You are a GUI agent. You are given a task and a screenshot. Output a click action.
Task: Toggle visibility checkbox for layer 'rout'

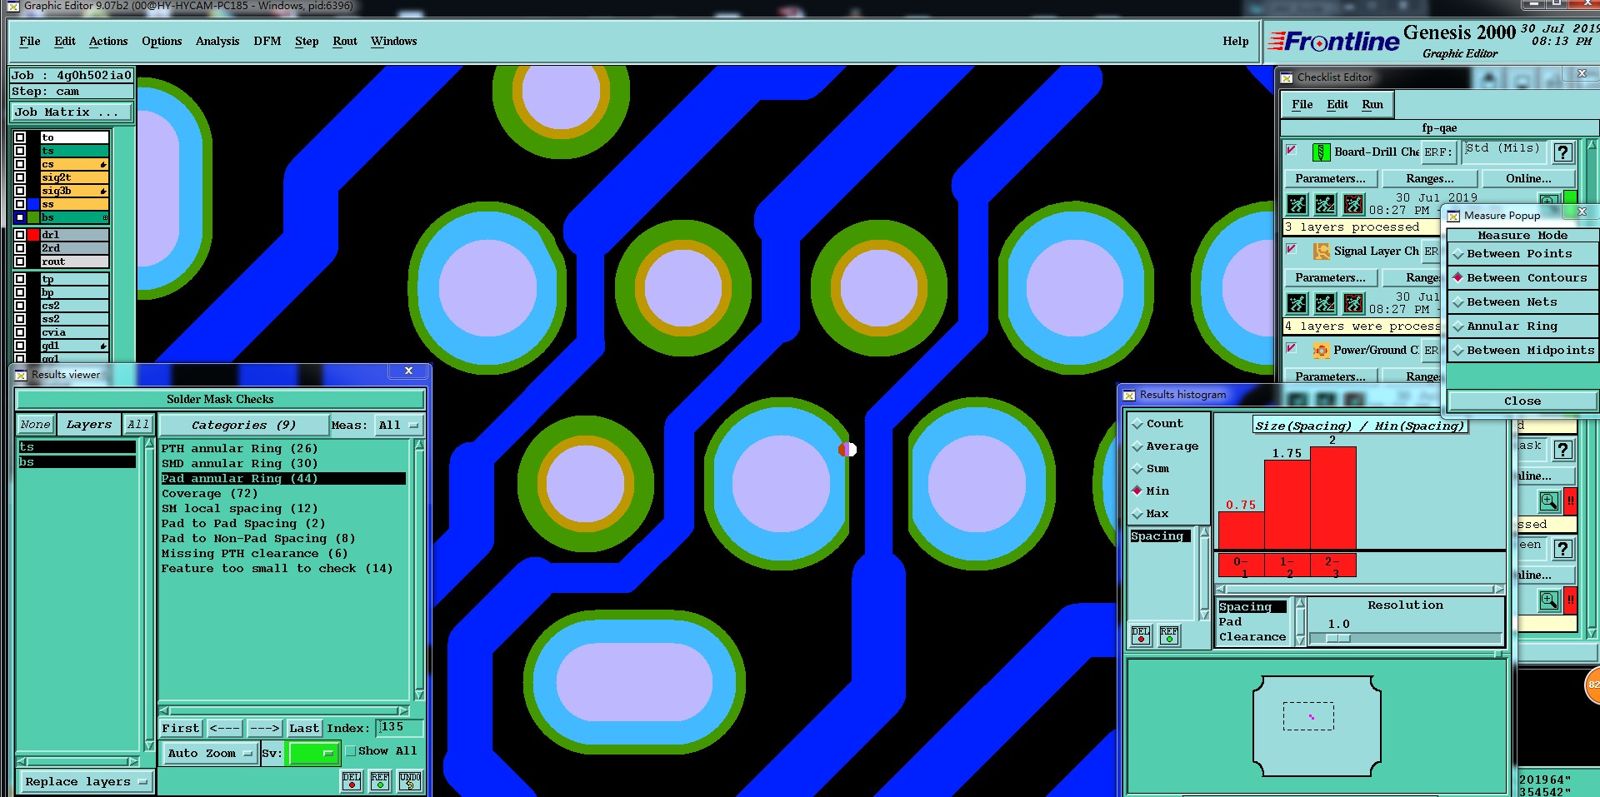click(20, 262)
